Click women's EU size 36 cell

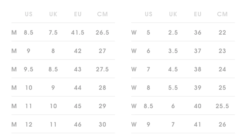click(198, 32)
